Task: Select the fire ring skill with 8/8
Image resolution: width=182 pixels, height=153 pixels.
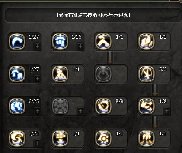Action: coord(103,106)
